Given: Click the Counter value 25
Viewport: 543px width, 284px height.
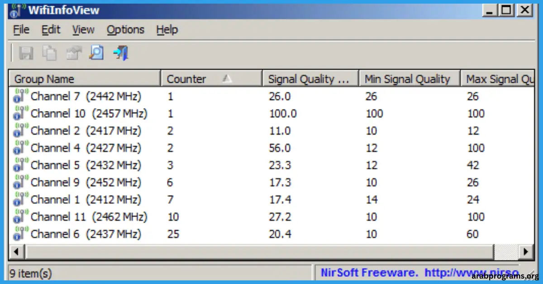Looking at the screenshot, I should coord(173,234).
